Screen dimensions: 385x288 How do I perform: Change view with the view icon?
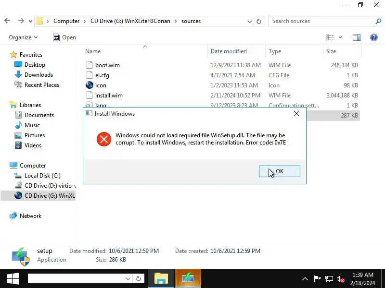click(x=330, y=37)
